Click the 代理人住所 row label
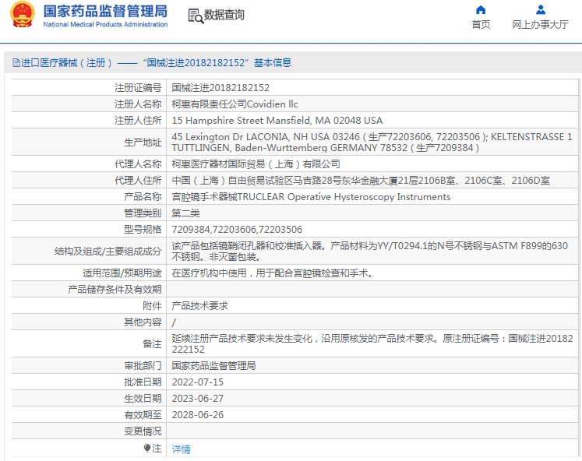This screenshot has height=461, width=582. pos(138,180)
